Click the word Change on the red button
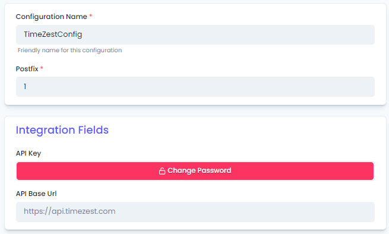389x234 pixels. click(x=182, y=170)
